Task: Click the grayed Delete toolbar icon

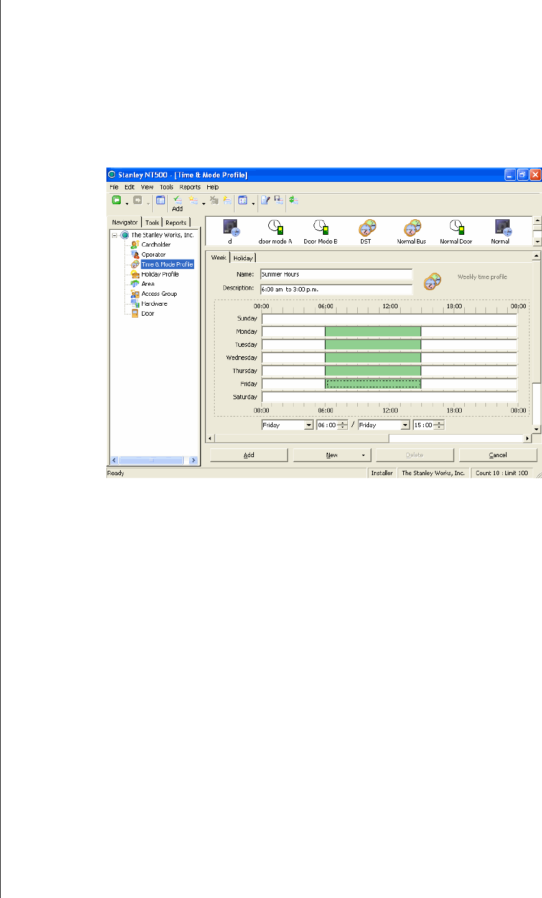Action: 214,200
